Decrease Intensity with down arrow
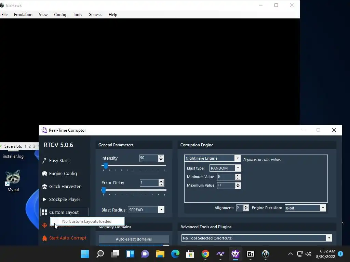Screen dimensions: 350x262 (x=161, y=160)
